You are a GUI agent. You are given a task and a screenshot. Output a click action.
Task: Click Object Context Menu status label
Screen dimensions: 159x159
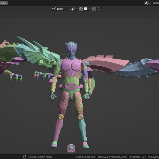coord(40,157)
